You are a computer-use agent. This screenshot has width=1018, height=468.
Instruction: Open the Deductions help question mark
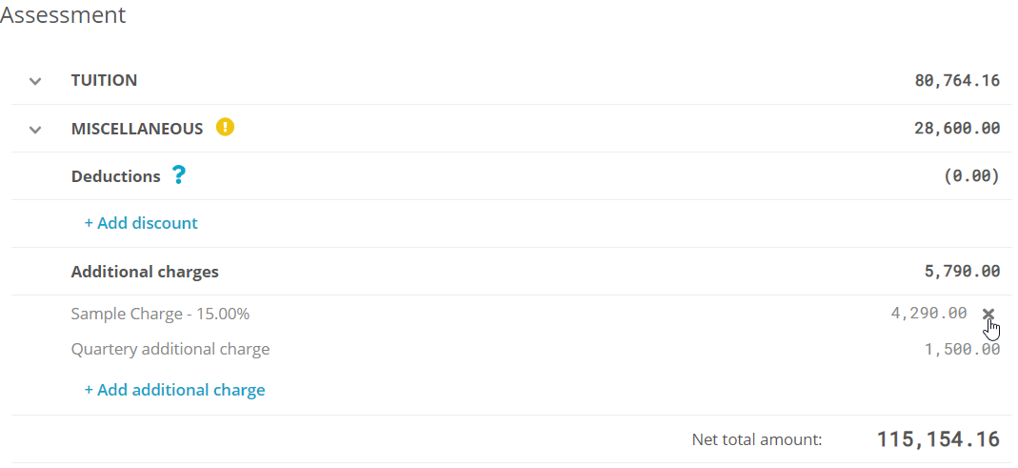178,175
